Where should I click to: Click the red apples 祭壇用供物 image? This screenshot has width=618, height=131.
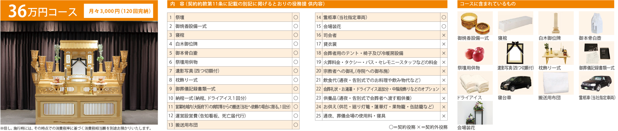click(475, 53)
